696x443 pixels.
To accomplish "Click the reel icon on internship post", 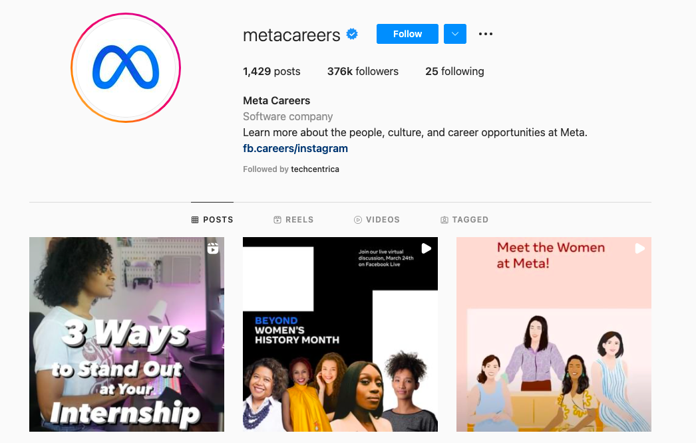I will [213, 248].
